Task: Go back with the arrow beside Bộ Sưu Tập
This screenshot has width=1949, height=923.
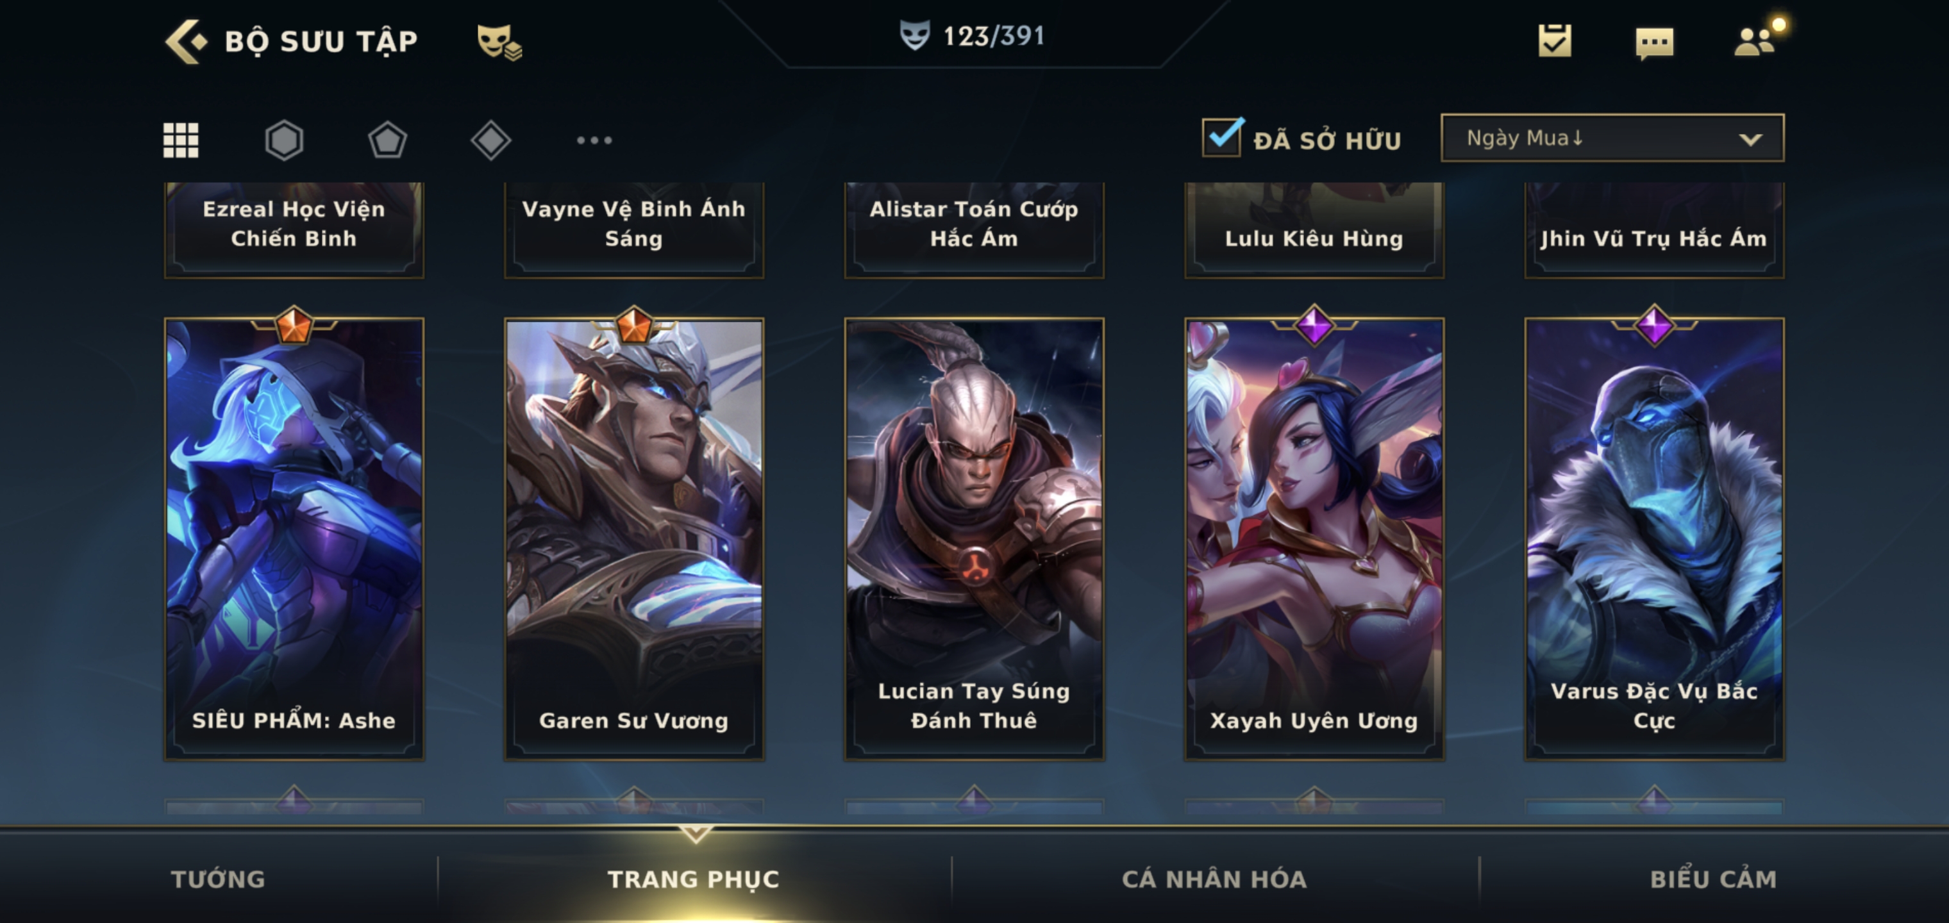Action: click(185, 41)
